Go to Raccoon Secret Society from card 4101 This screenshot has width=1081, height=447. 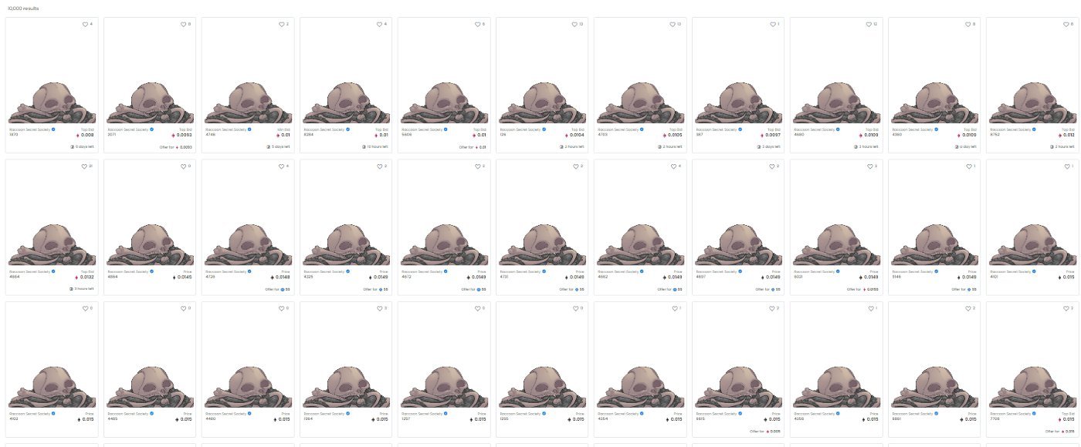pos(1010,271)
